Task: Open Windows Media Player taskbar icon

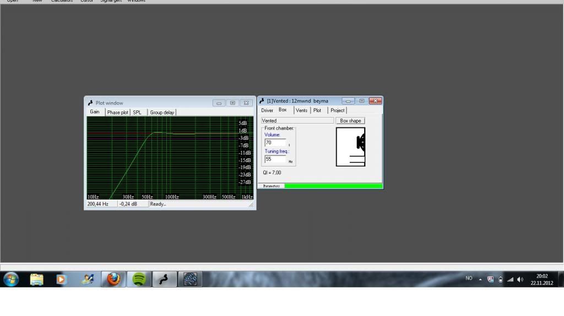Action: point(61,279)
